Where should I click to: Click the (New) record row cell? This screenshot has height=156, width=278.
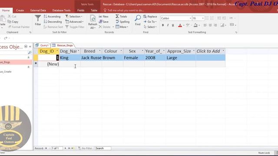click(x=49, y=64)
